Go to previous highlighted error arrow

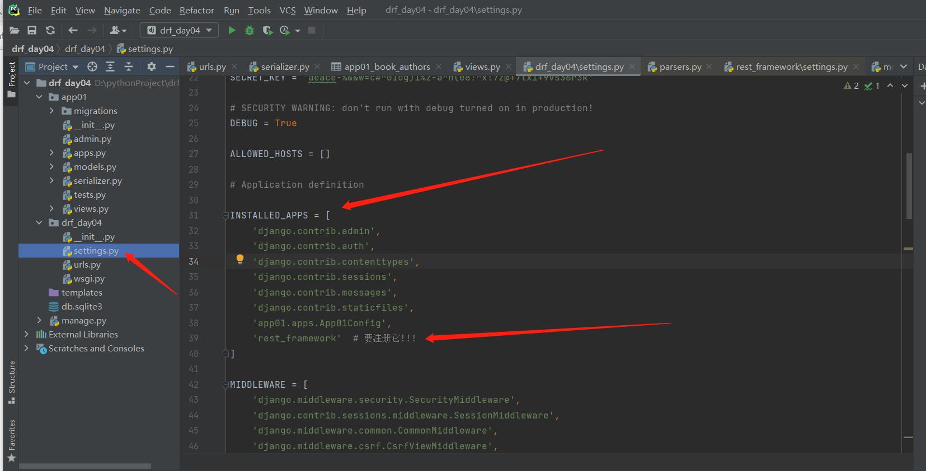(x=890, y=85)
